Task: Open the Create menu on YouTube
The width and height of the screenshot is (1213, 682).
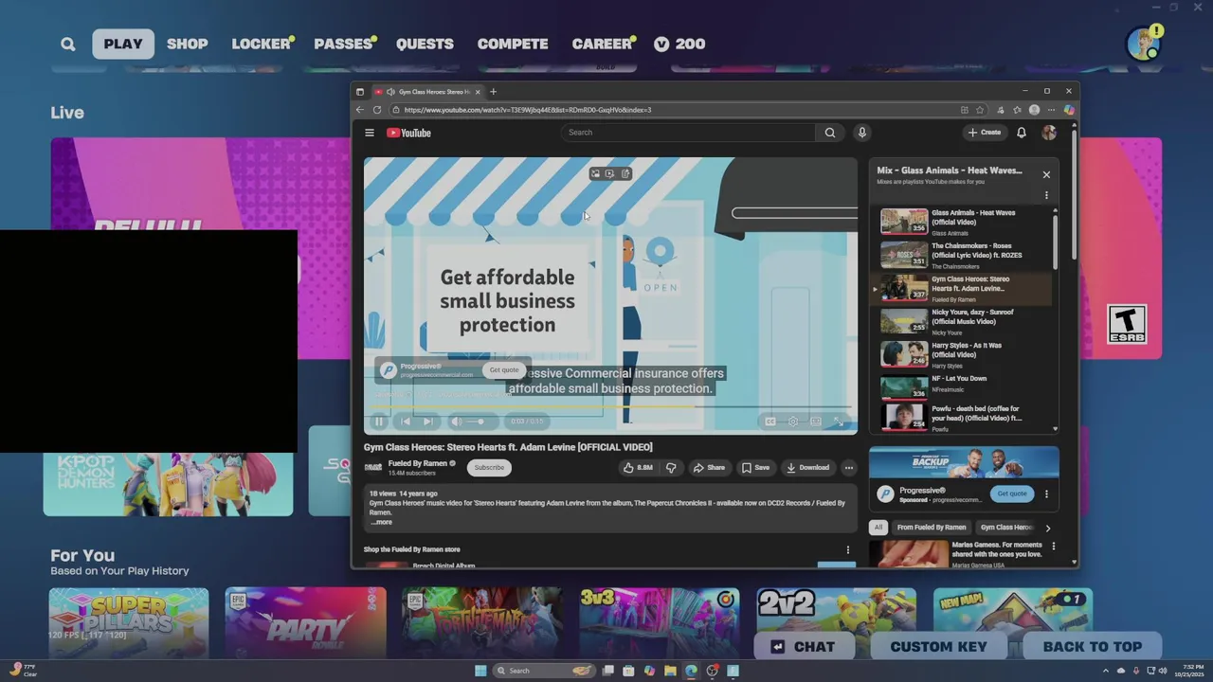Action: click(x=985, y=133)
